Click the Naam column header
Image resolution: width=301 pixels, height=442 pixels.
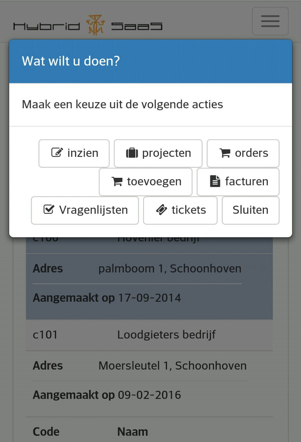click(x=133, y=432)
